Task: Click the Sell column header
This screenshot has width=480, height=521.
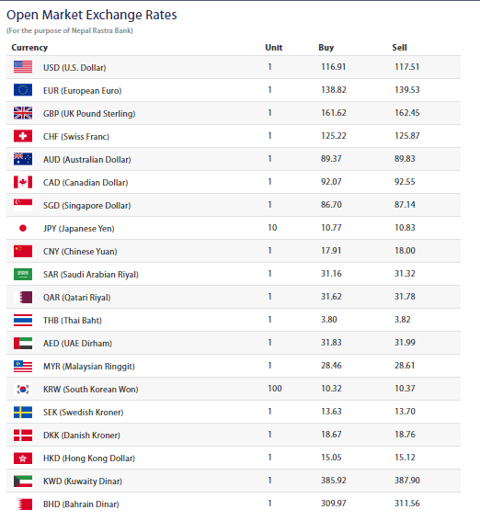Action: (399, 48)
